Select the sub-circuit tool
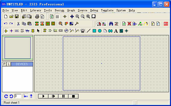This screenshot has height=106, width=171. point(33,31)
